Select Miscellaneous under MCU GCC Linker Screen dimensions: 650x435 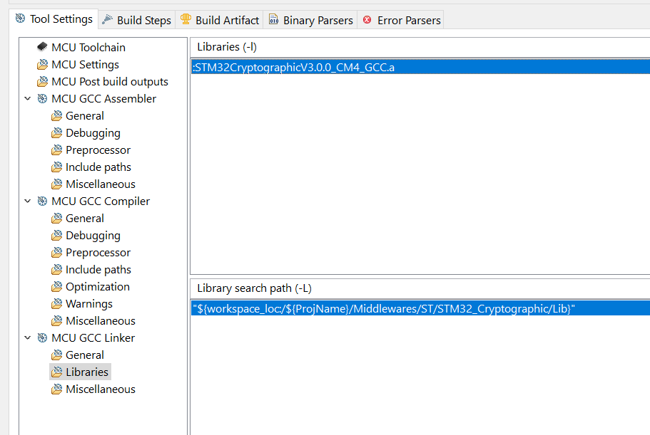101,389
